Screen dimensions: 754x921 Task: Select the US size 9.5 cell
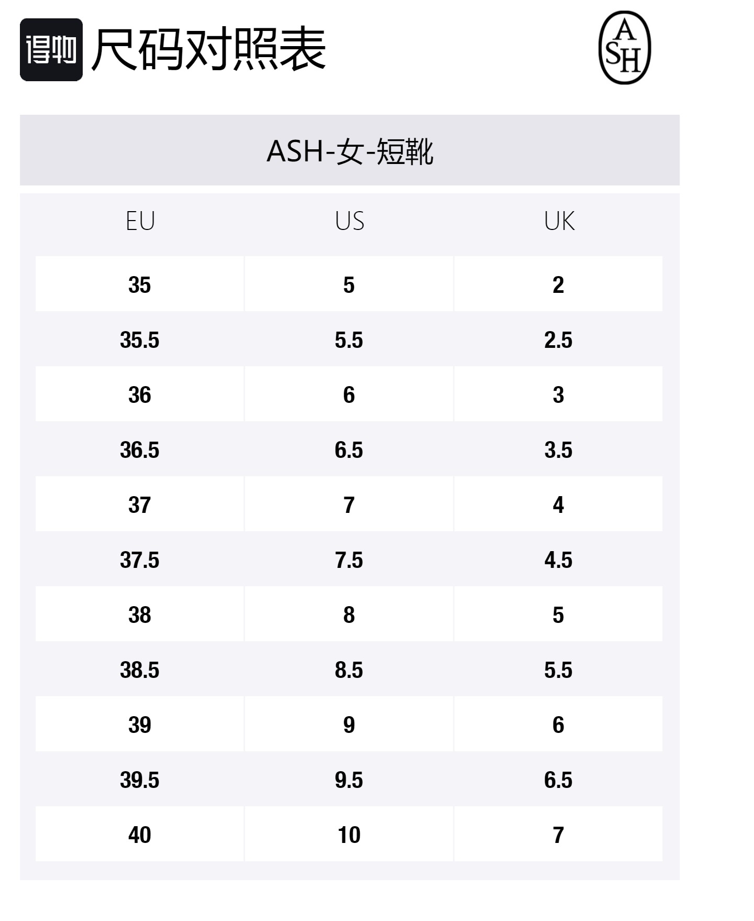coord(349,780)
